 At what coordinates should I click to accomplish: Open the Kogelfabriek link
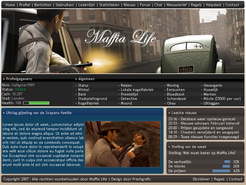(89, 103)
